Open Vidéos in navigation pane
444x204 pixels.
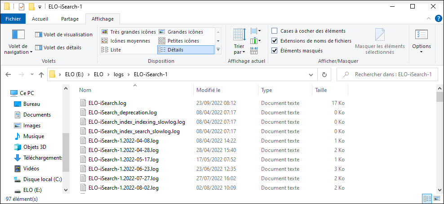[x=27, y=169]
